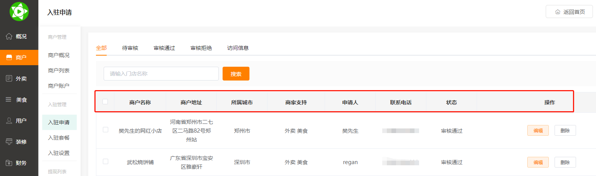Image resolution: width=596 pixels, height=176 pixels.
Task: Click the store name search field
Action: click(161, 74)
